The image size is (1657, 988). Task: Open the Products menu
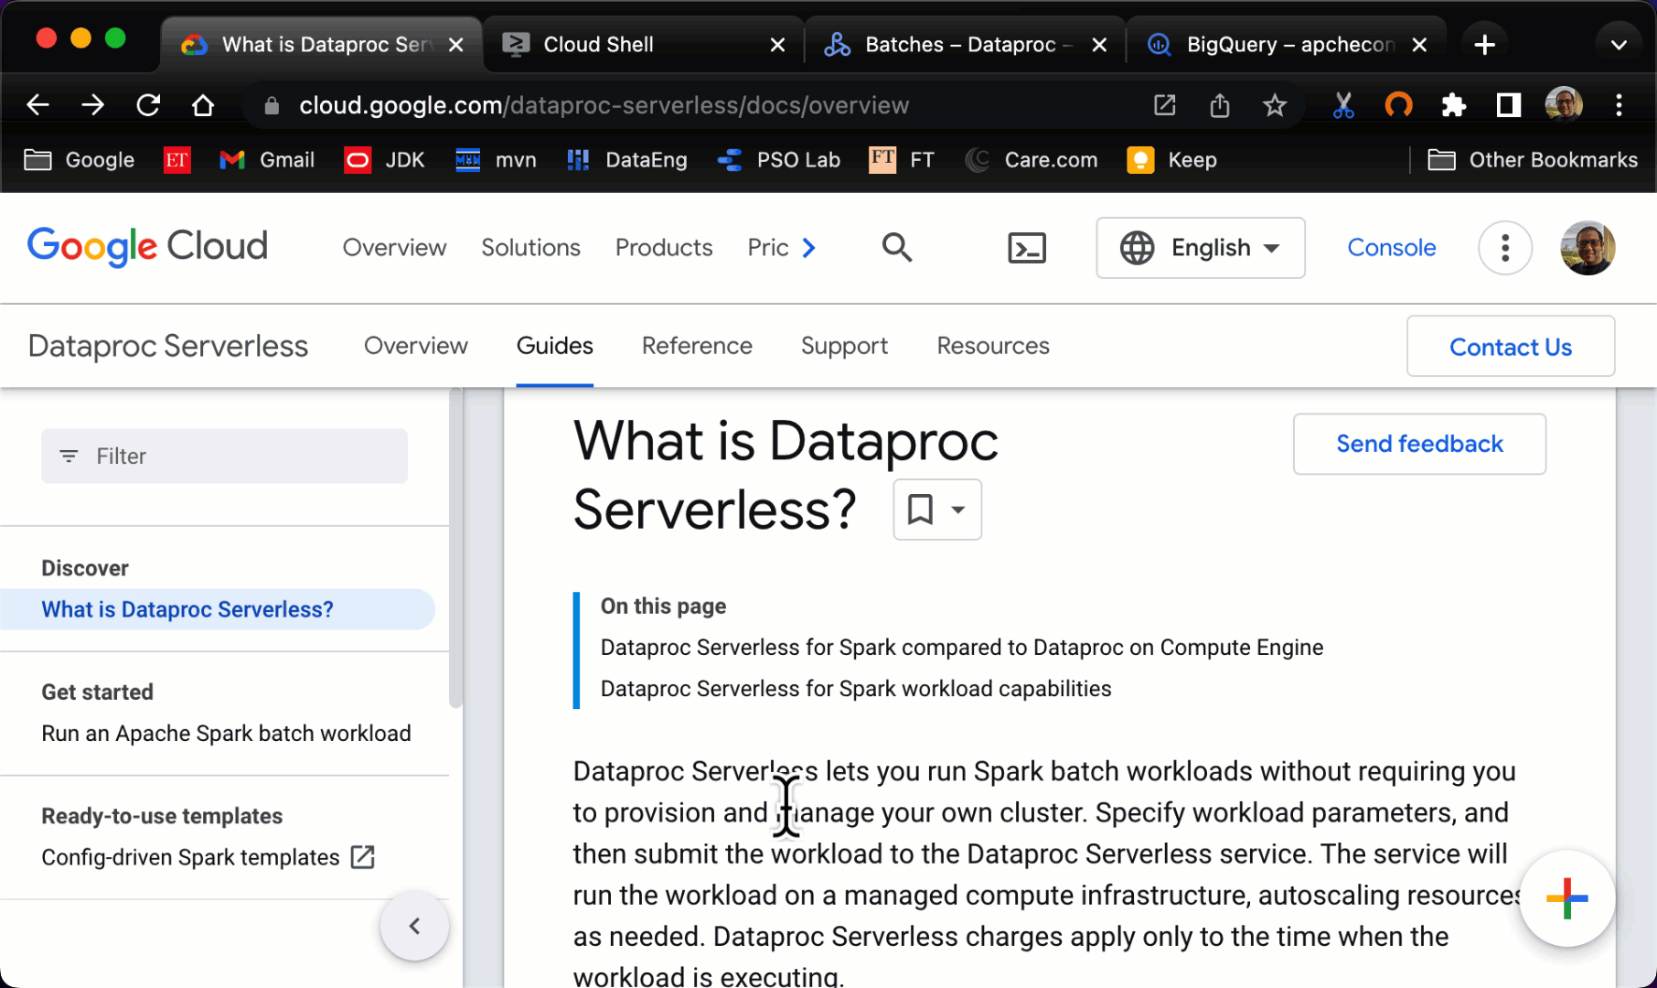click(x=664, y=247)
